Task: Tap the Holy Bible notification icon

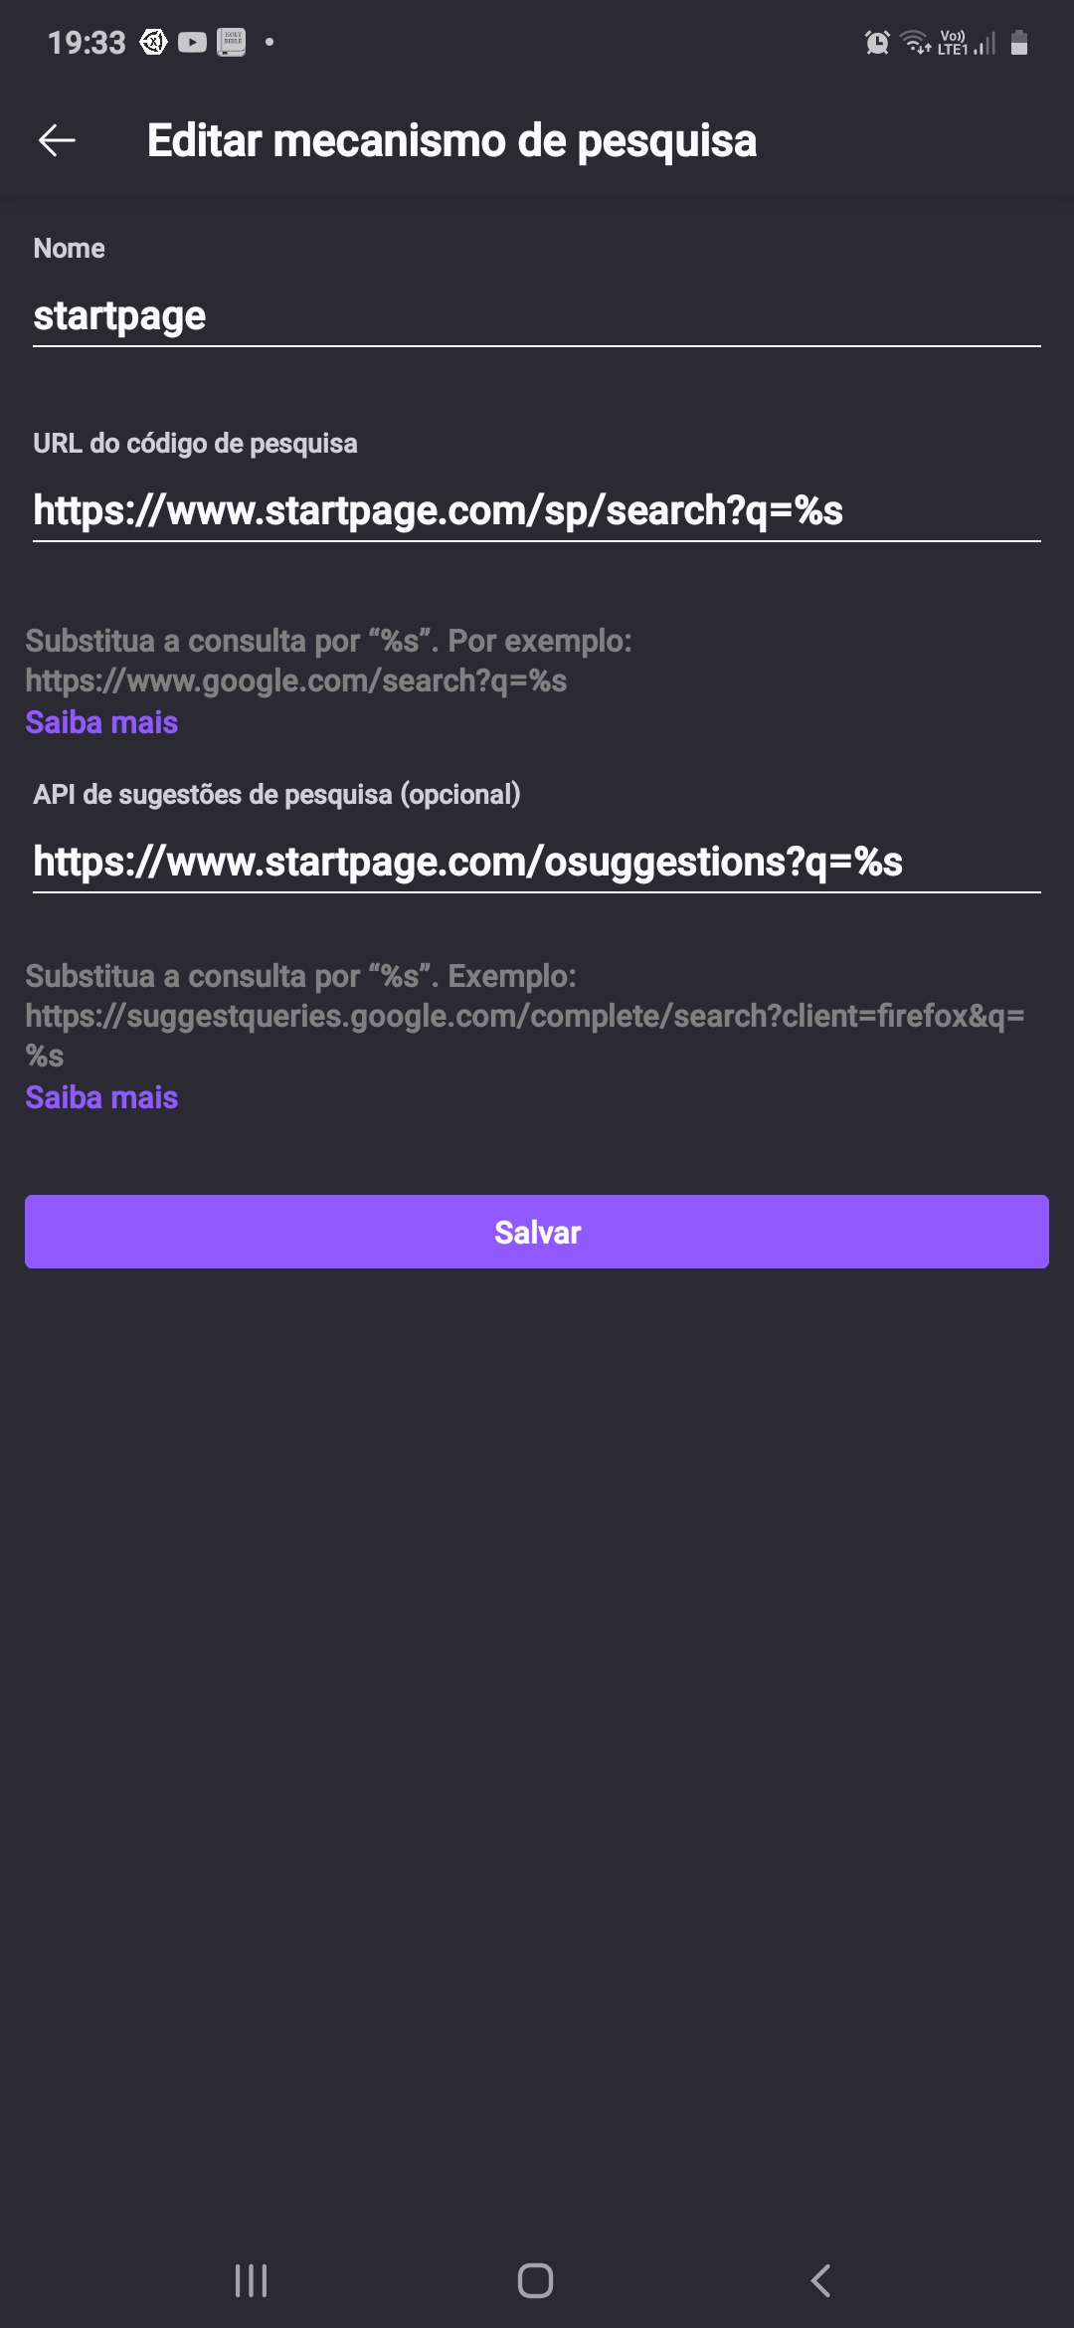Action: point(232,42)
